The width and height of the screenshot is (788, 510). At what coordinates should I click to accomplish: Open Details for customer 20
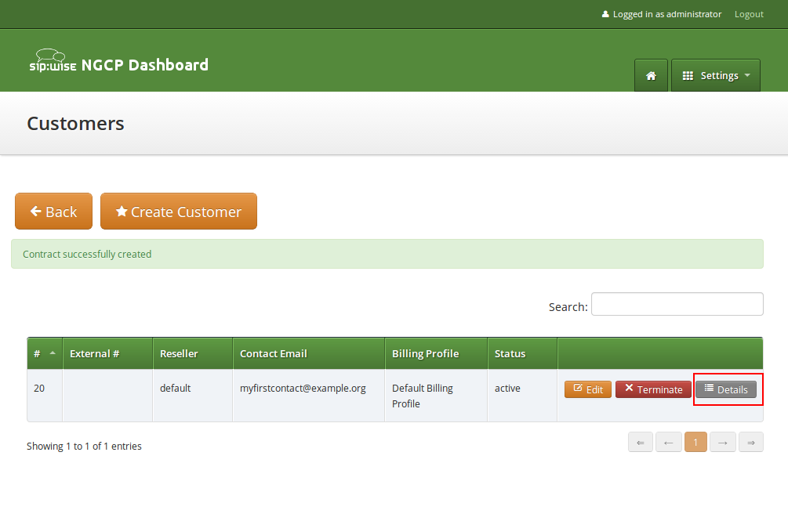727,389
